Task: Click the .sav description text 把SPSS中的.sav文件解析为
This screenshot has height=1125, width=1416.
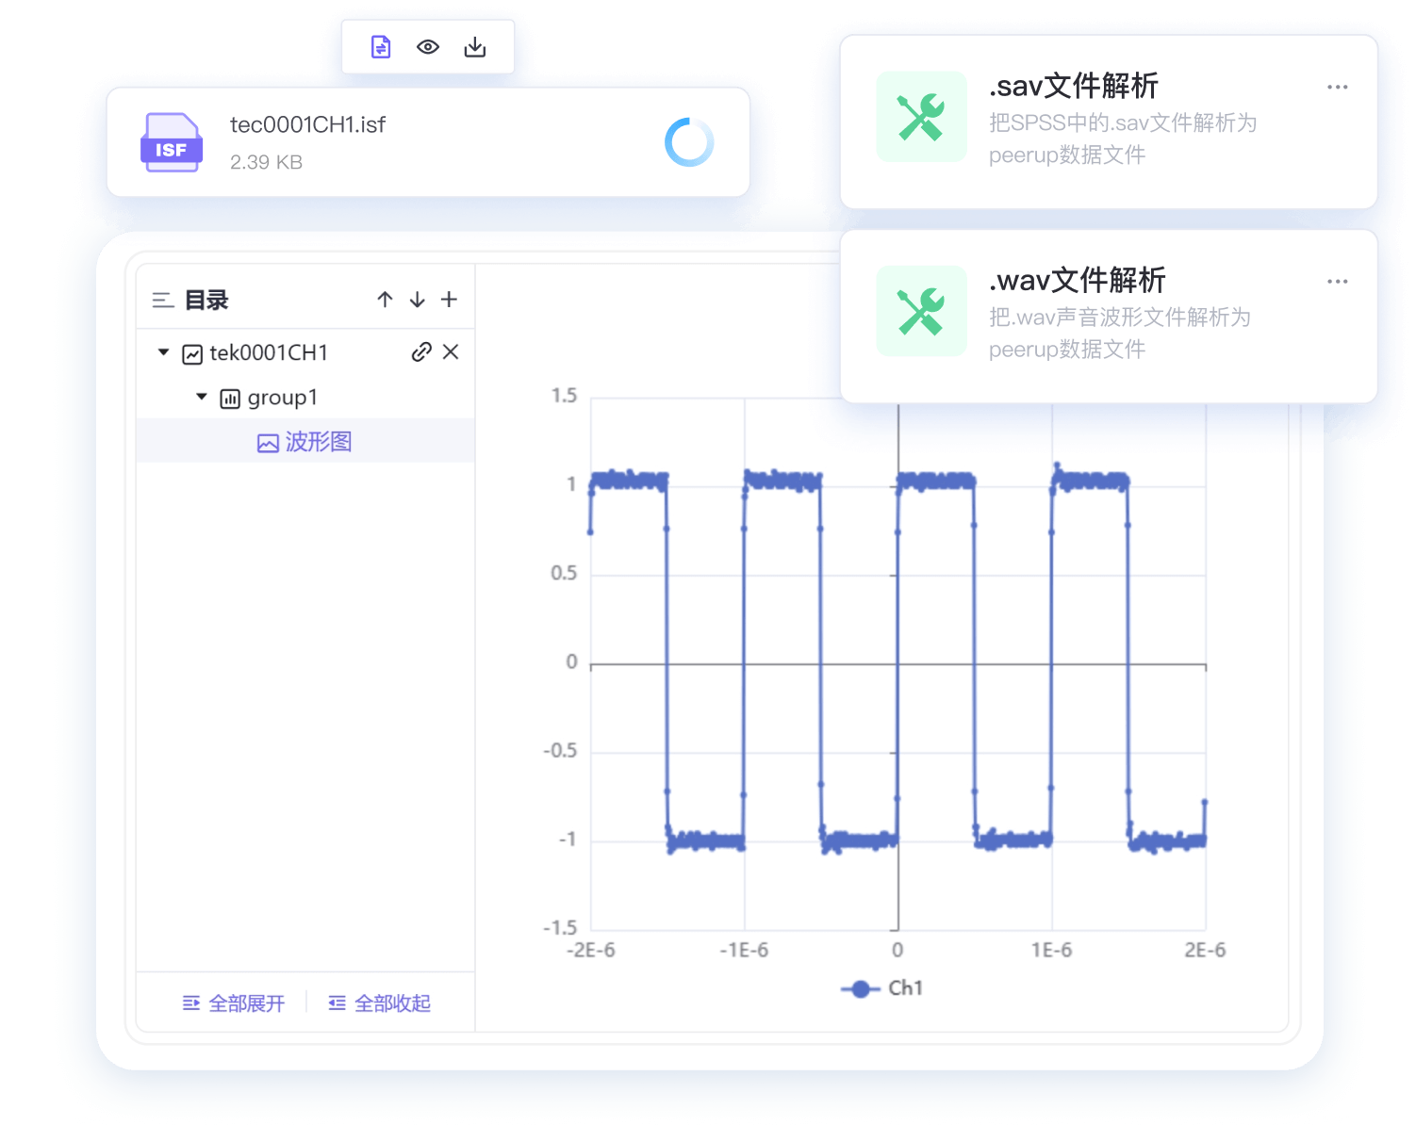Action: coord(1123,123)
